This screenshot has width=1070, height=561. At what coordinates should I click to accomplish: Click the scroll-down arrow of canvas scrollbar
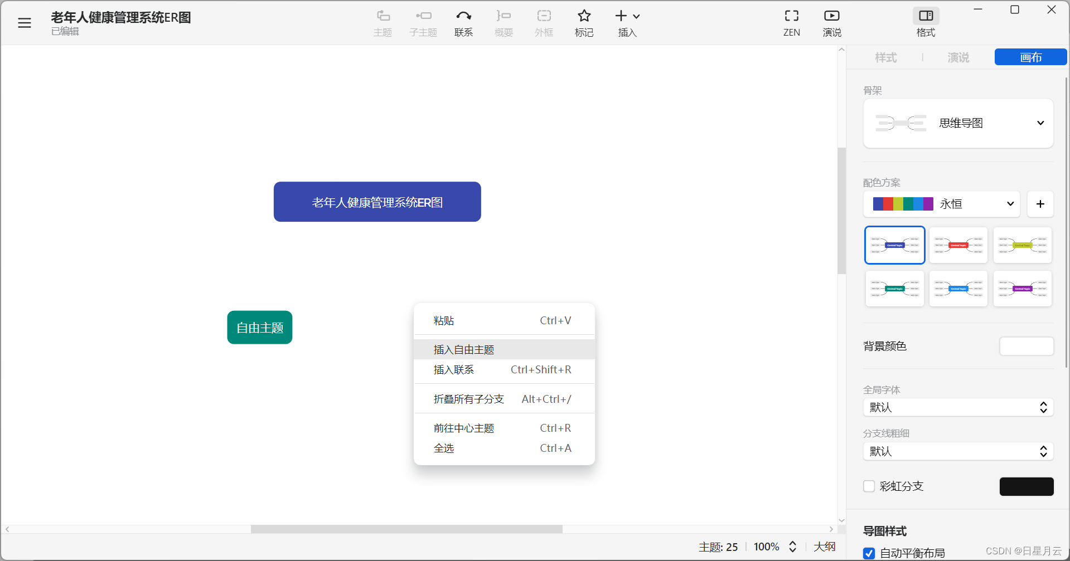841,520
